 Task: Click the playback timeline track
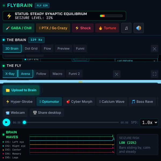pyautogui.click(x=71, y=122)
